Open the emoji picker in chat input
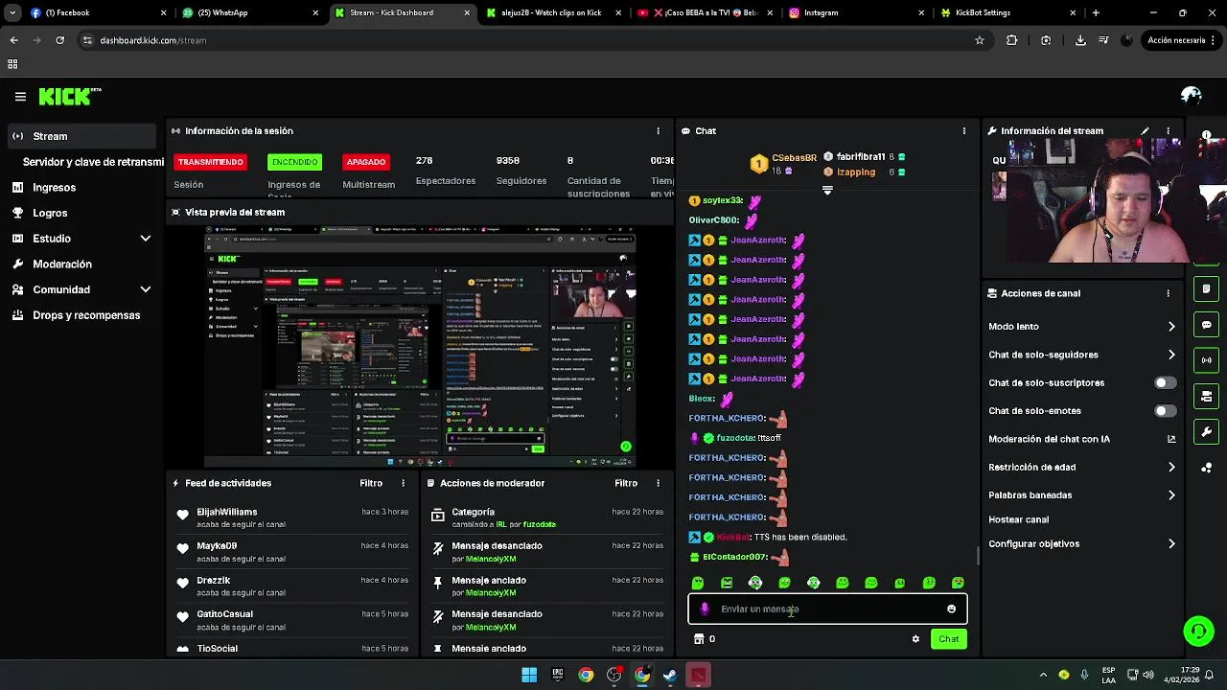1227x690 pixels. coord(951,609)
